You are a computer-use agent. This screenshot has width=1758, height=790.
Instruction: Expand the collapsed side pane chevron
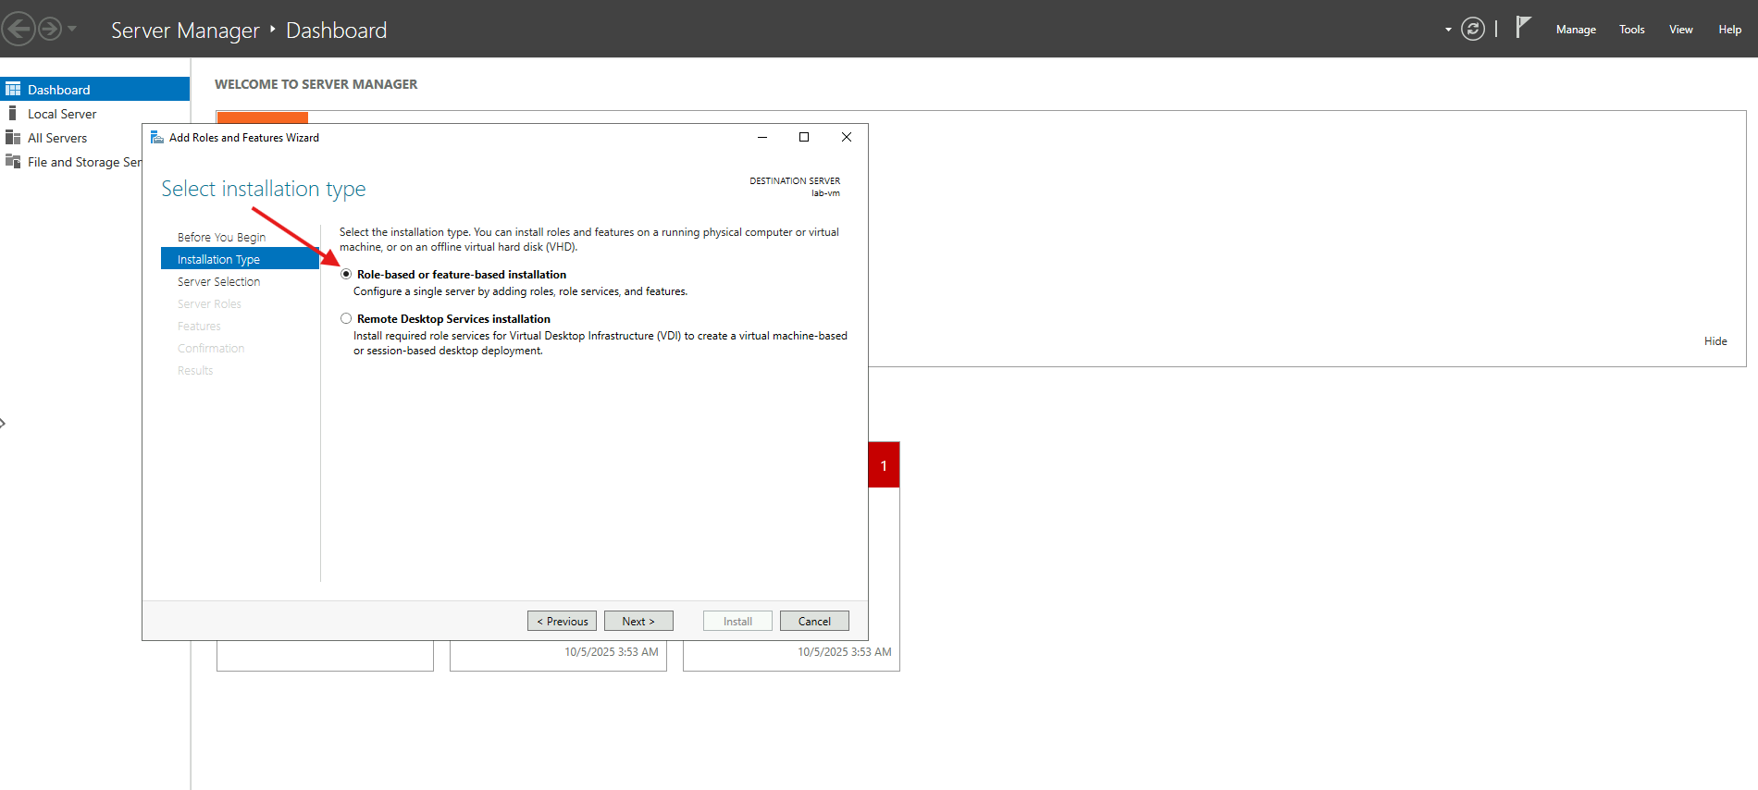(3, 423)
